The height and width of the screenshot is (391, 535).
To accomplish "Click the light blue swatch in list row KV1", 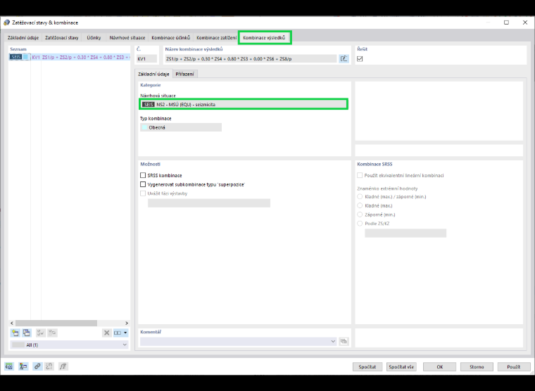I will 25,57.
